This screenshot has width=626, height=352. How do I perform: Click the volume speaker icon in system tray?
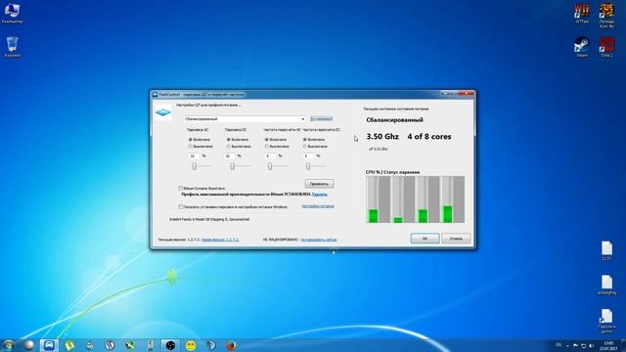coord(591,345)
